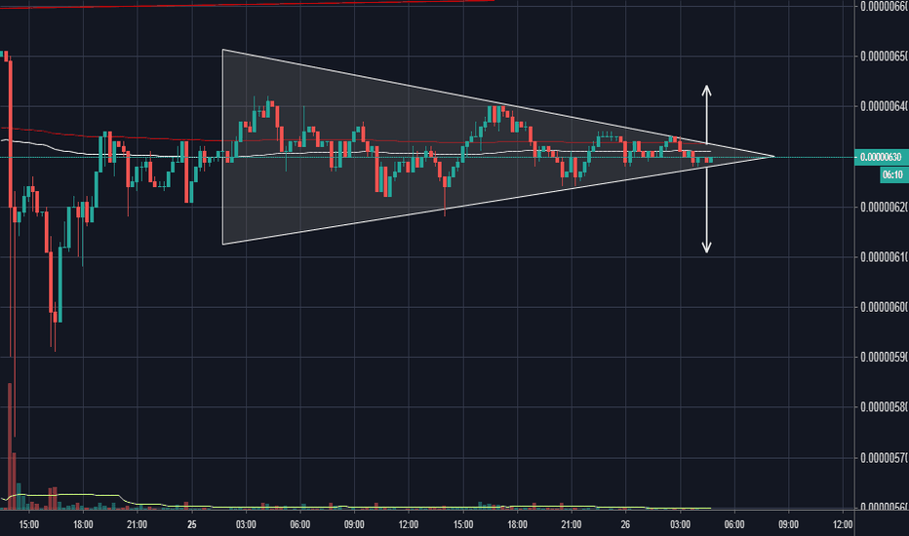Viewport: 909px width, 536px height.
Task: Click the 0.0000059 price axis label
Action: pos(884,357)
